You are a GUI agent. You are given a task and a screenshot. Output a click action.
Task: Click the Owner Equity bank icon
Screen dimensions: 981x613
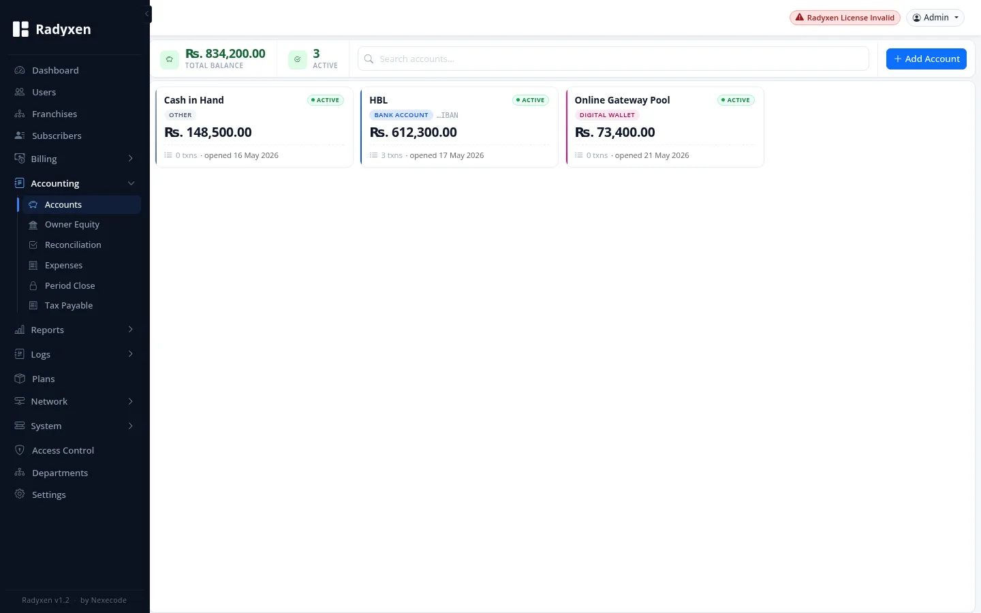[33, 225]
